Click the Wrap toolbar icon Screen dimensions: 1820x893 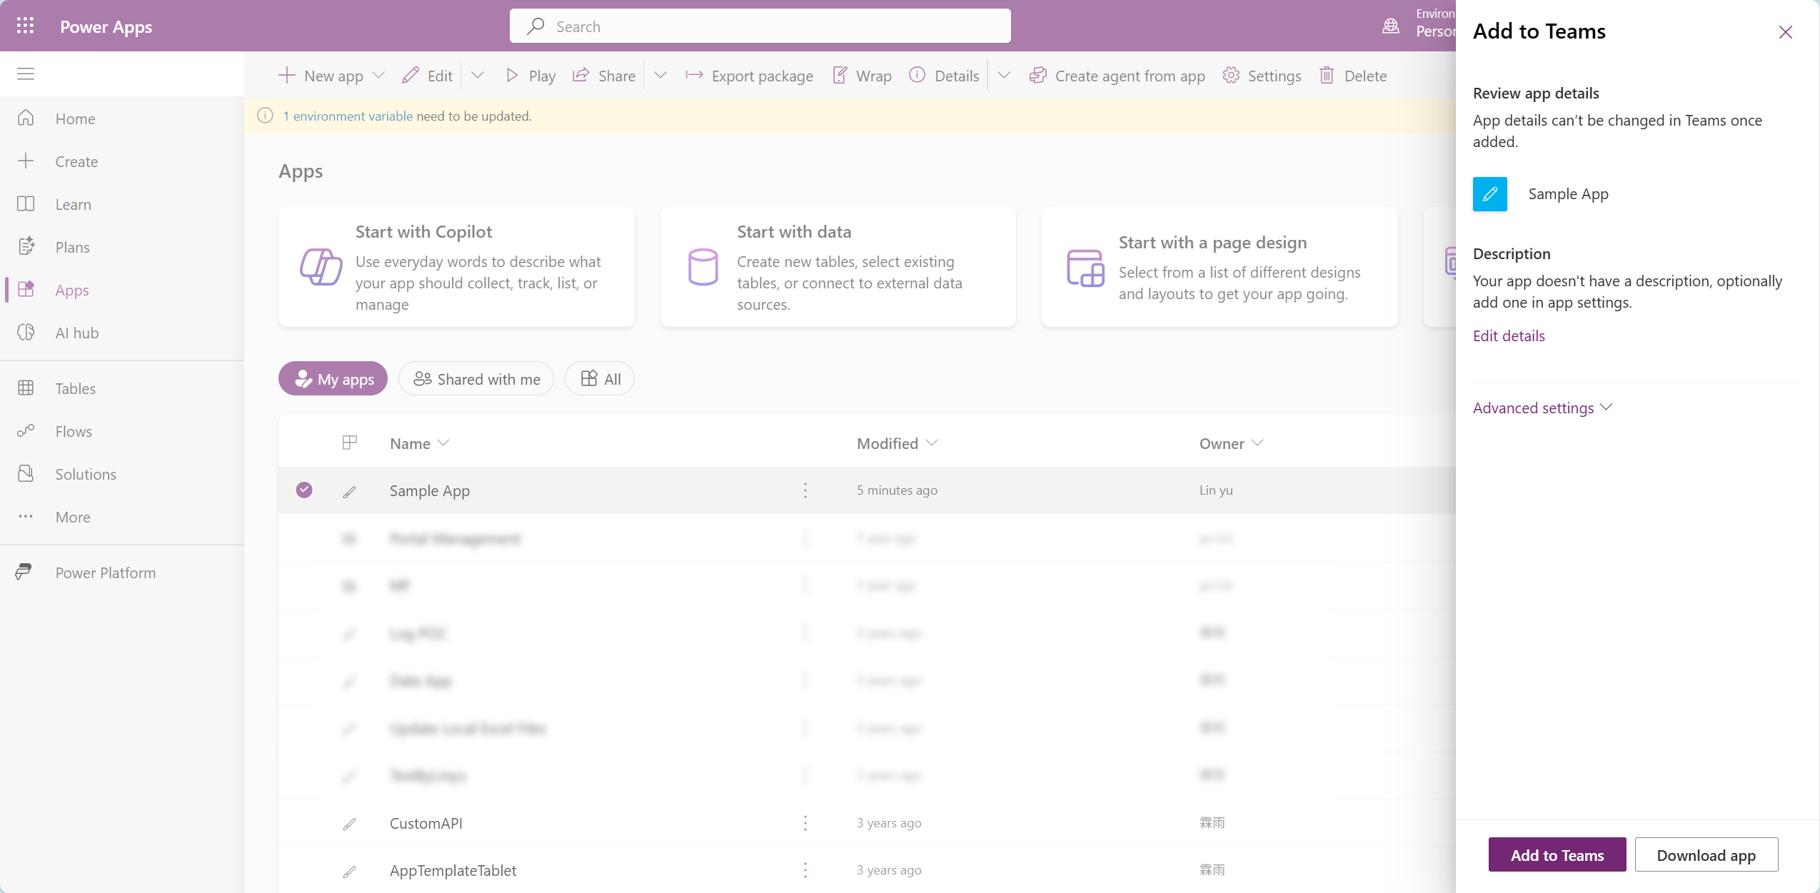point(840,76)
